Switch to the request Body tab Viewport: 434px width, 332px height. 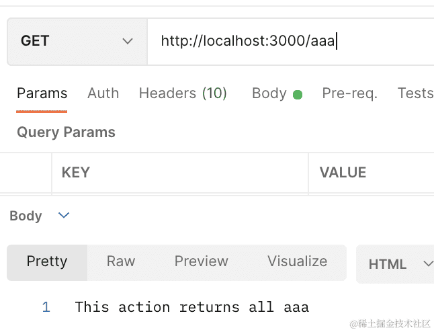pyautogui.click(x=269, y=93)
